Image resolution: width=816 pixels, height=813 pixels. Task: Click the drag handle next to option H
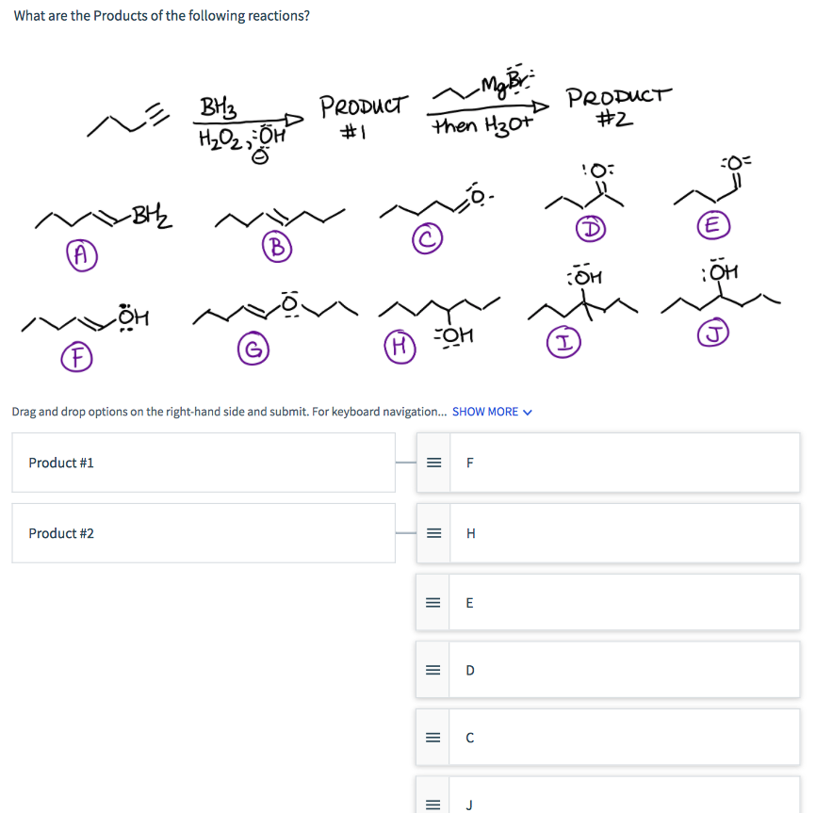coord(433,532)
